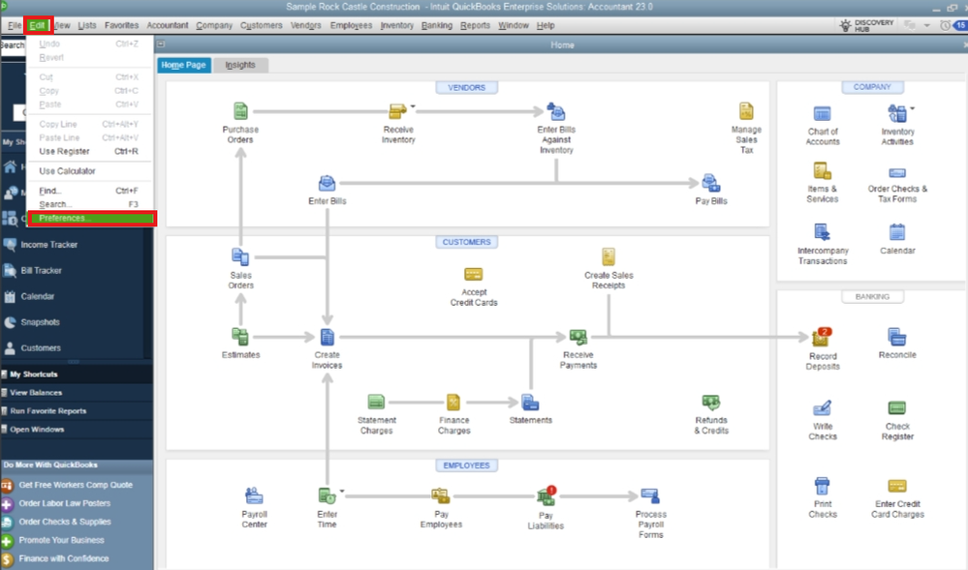Expand Inventory Activities dropdown arrow
968x570 pixels.
pyautogui.click(x=913, y=108)
